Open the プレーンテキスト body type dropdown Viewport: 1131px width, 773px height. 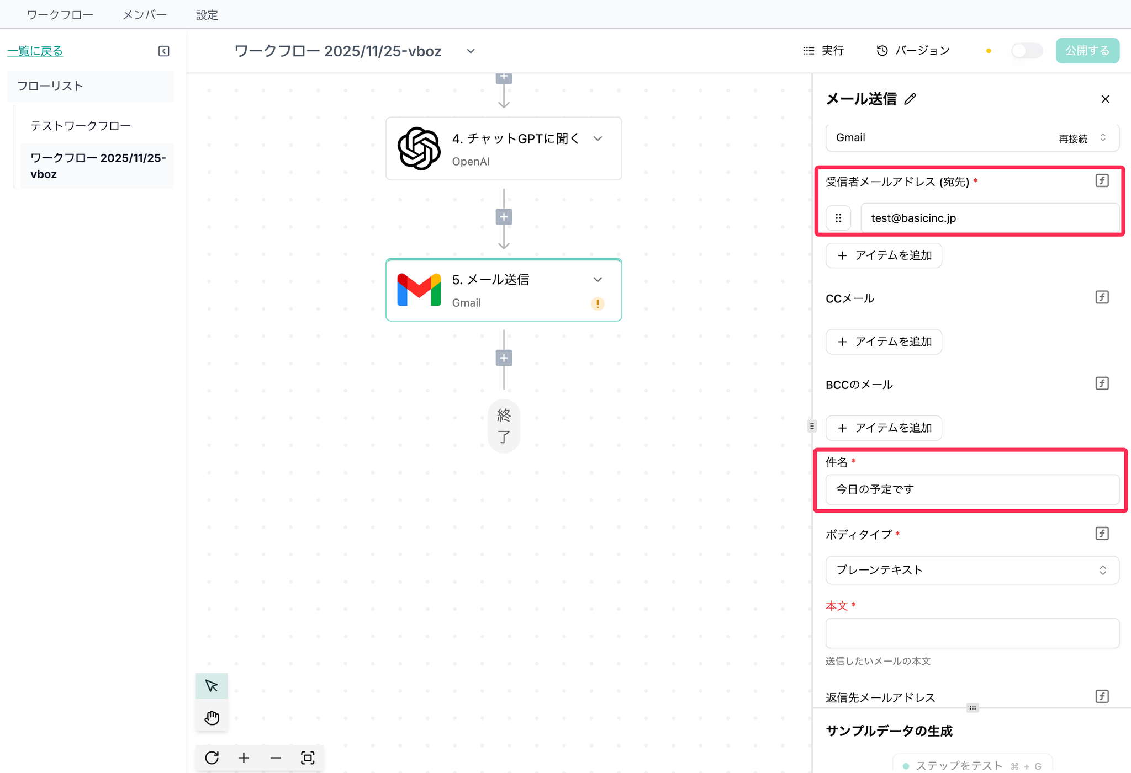[972, 570]
